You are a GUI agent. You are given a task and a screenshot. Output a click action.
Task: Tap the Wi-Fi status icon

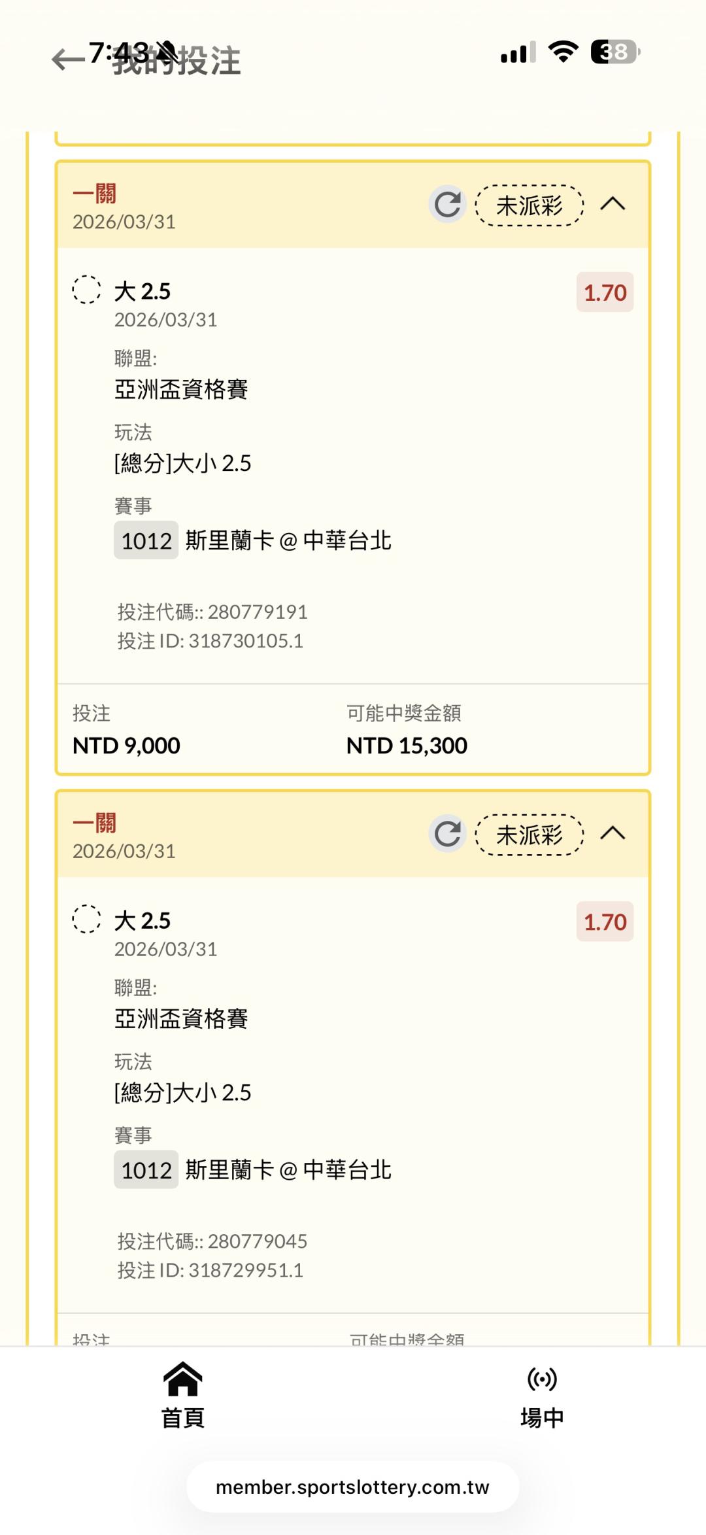(563, 51)
